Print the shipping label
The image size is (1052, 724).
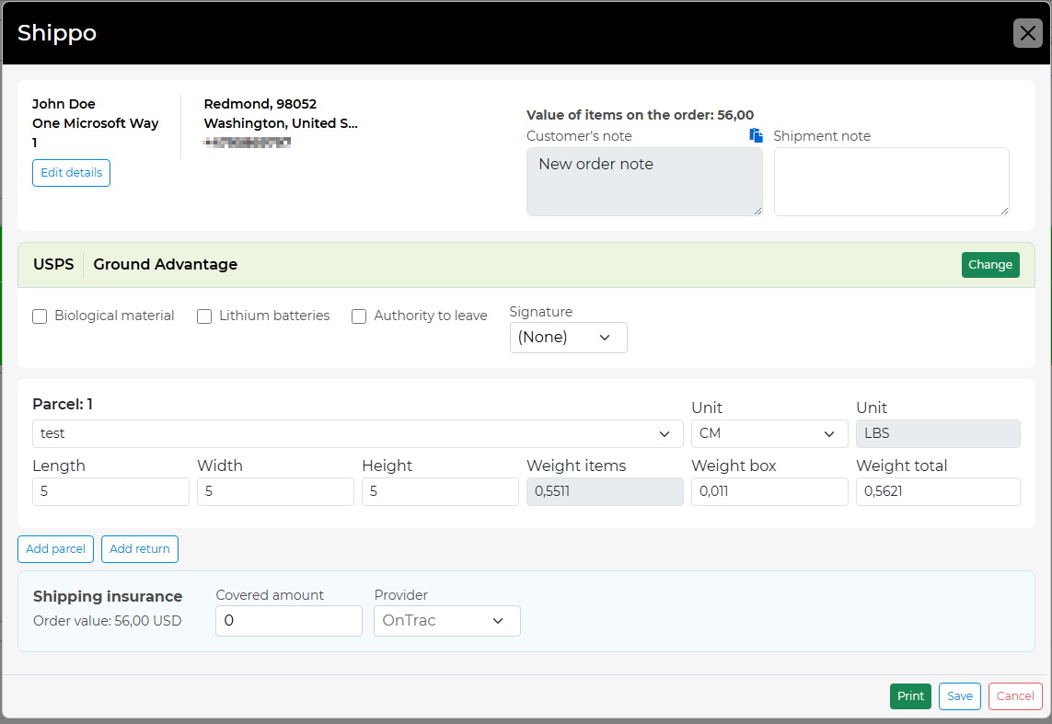[x=909, y=696]
